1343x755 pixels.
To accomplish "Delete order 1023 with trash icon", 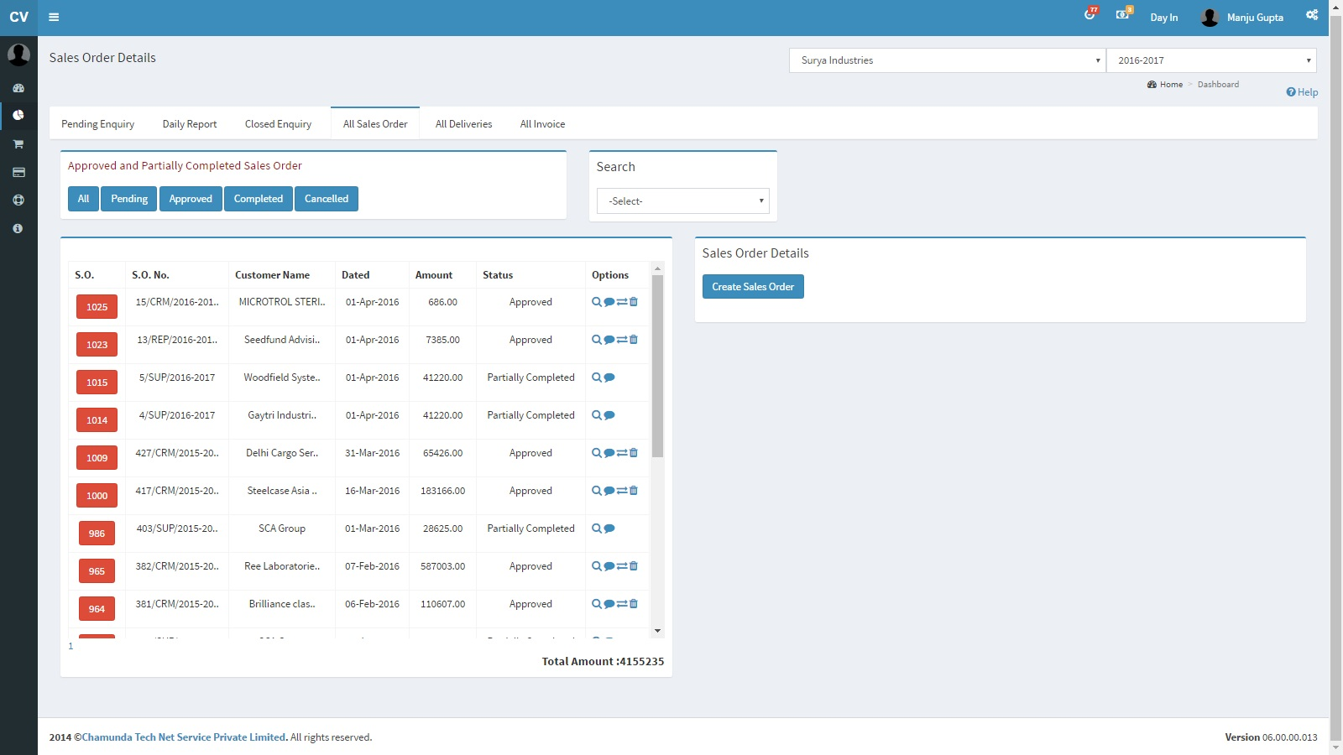I will [634, 340].
